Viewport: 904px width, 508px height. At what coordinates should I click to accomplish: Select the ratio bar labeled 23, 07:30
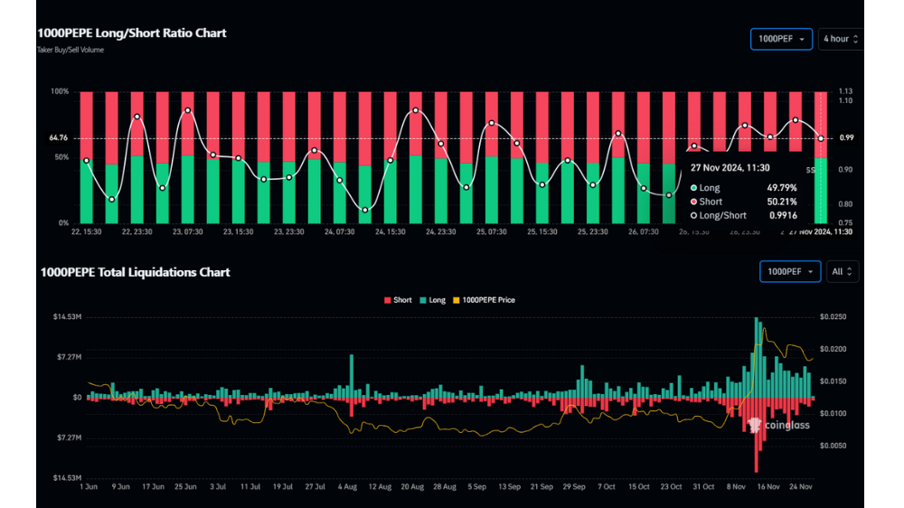(x=187, y=157)
